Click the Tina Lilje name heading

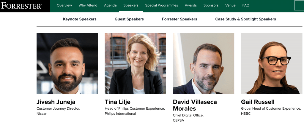(x=118, y=102)
